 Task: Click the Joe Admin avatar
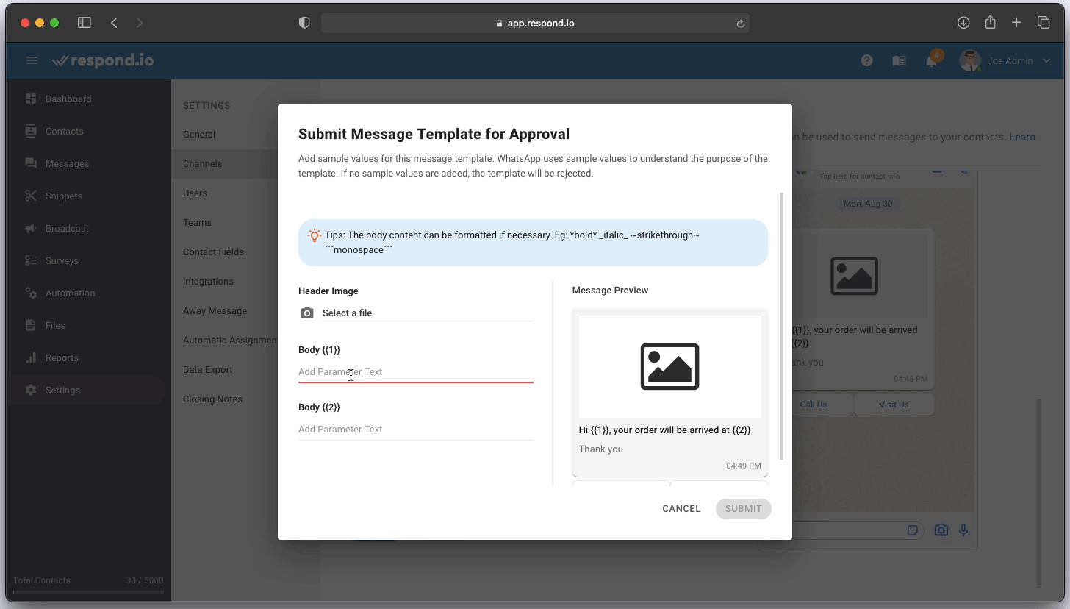(970, 60)
